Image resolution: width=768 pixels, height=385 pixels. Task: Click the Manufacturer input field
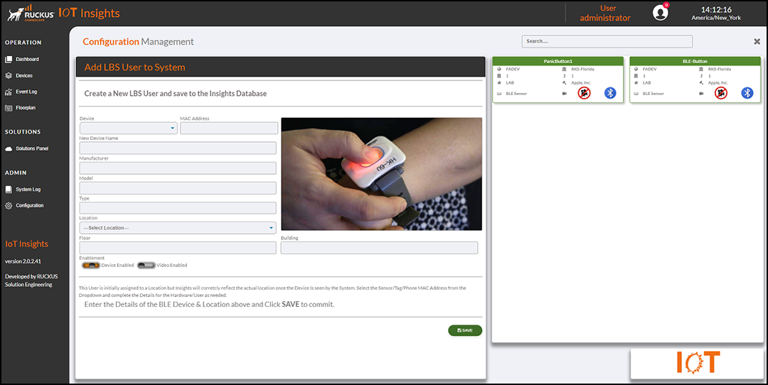(178, 168)
